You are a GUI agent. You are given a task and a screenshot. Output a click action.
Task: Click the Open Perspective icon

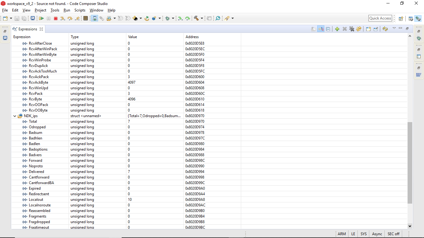click(x=401, y=19)
